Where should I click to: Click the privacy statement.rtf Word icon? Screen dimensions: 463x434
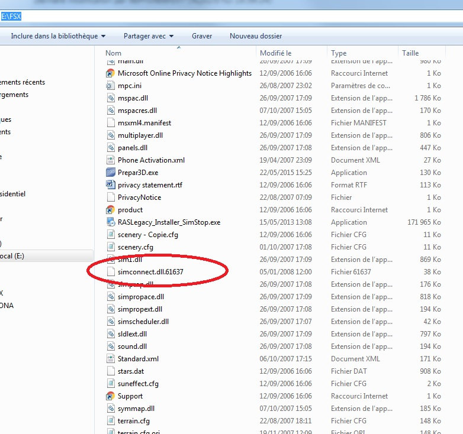[111, 185]
